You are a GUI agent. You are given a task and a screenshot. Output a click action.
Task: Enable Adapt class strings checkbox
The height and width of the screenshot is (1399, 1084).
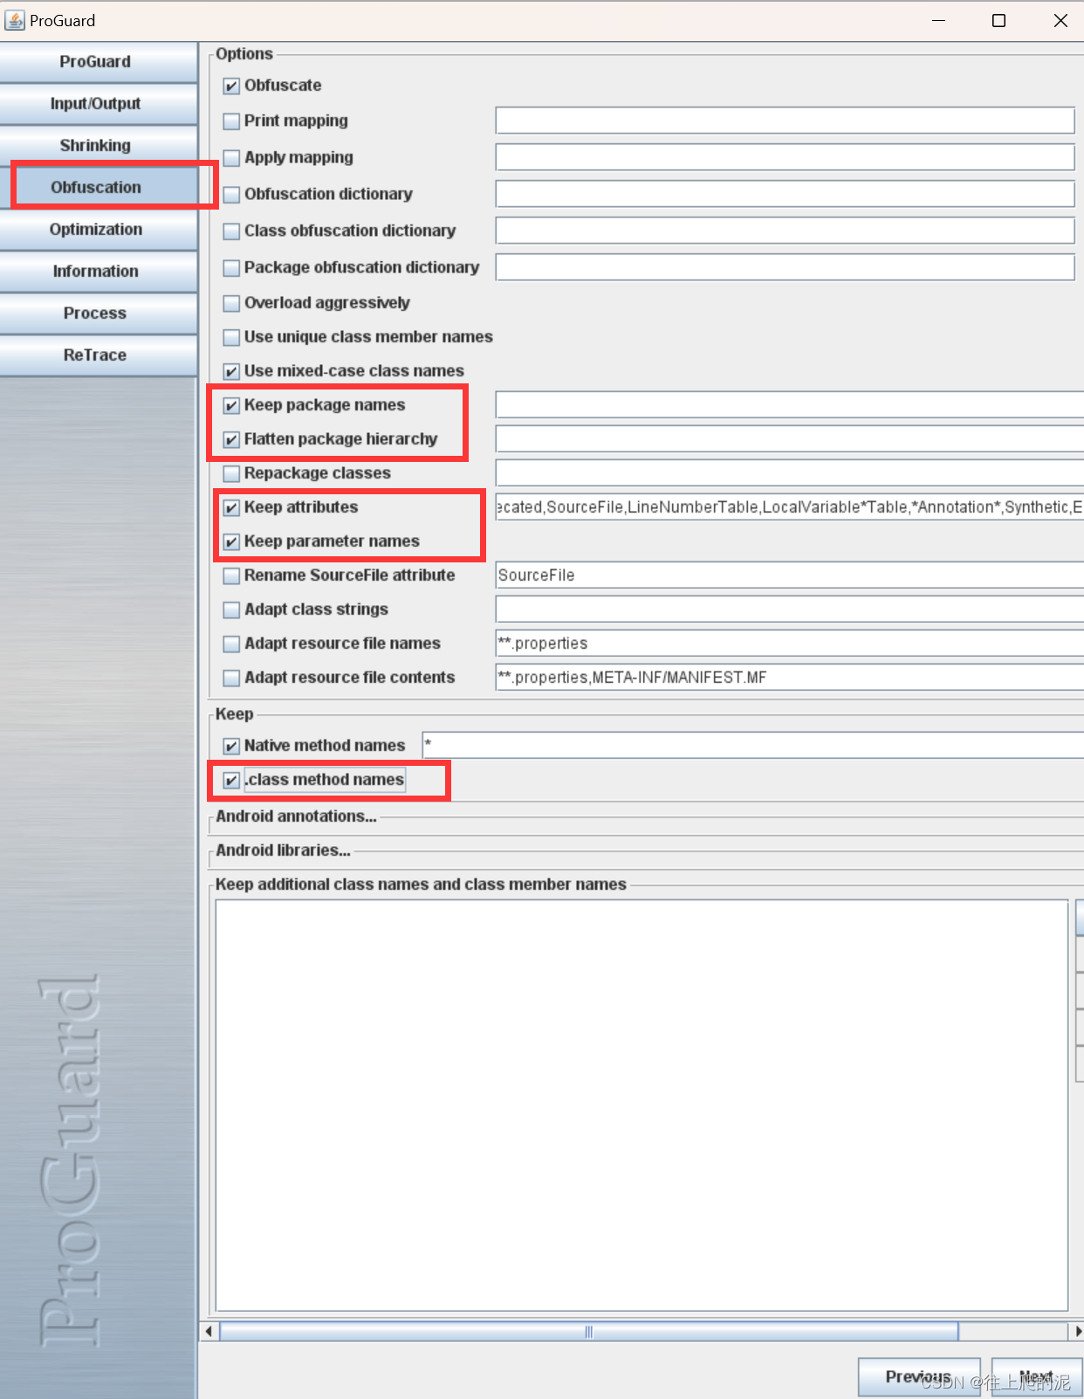231,610
